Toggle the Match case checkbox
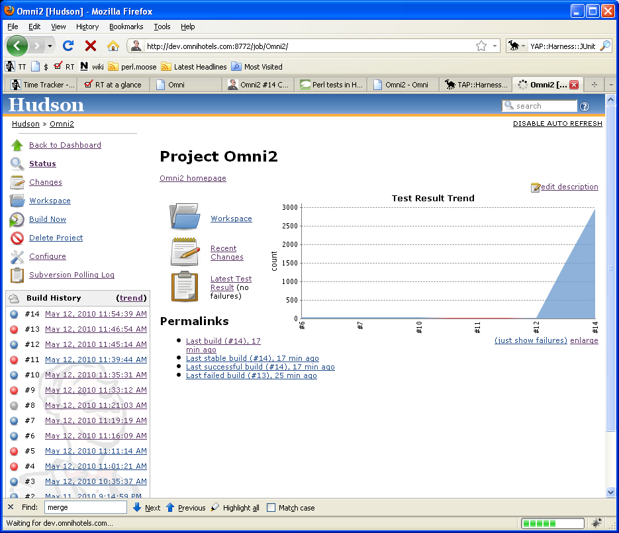 click(x=271, y=507)
